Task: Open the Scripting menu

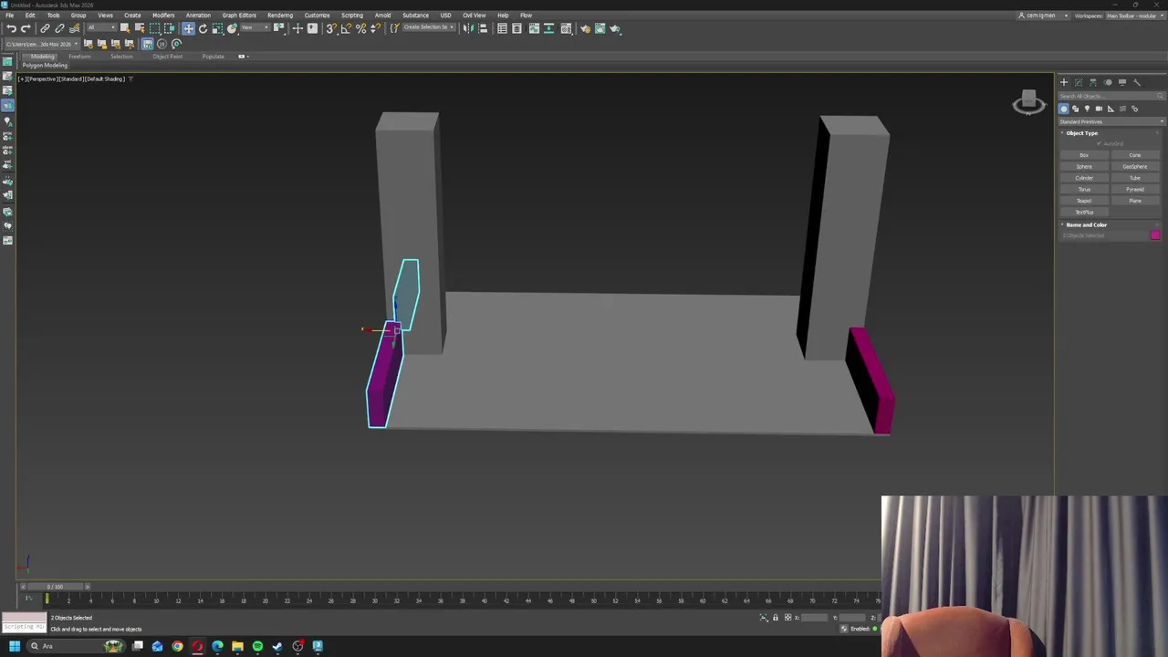Action: coord(352,15)
